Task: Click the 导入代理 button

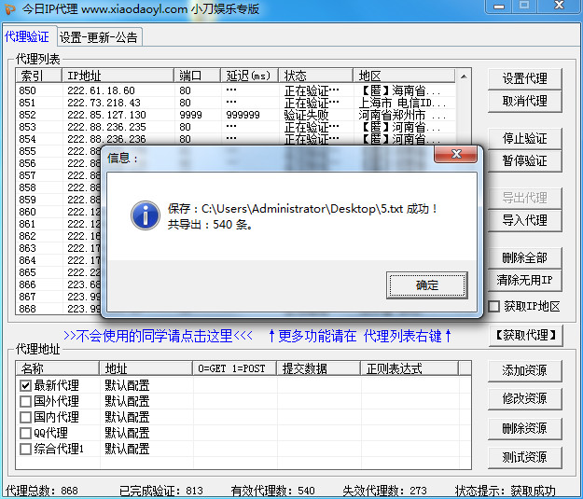Action: pyautogui.click(x=524, y=220)
